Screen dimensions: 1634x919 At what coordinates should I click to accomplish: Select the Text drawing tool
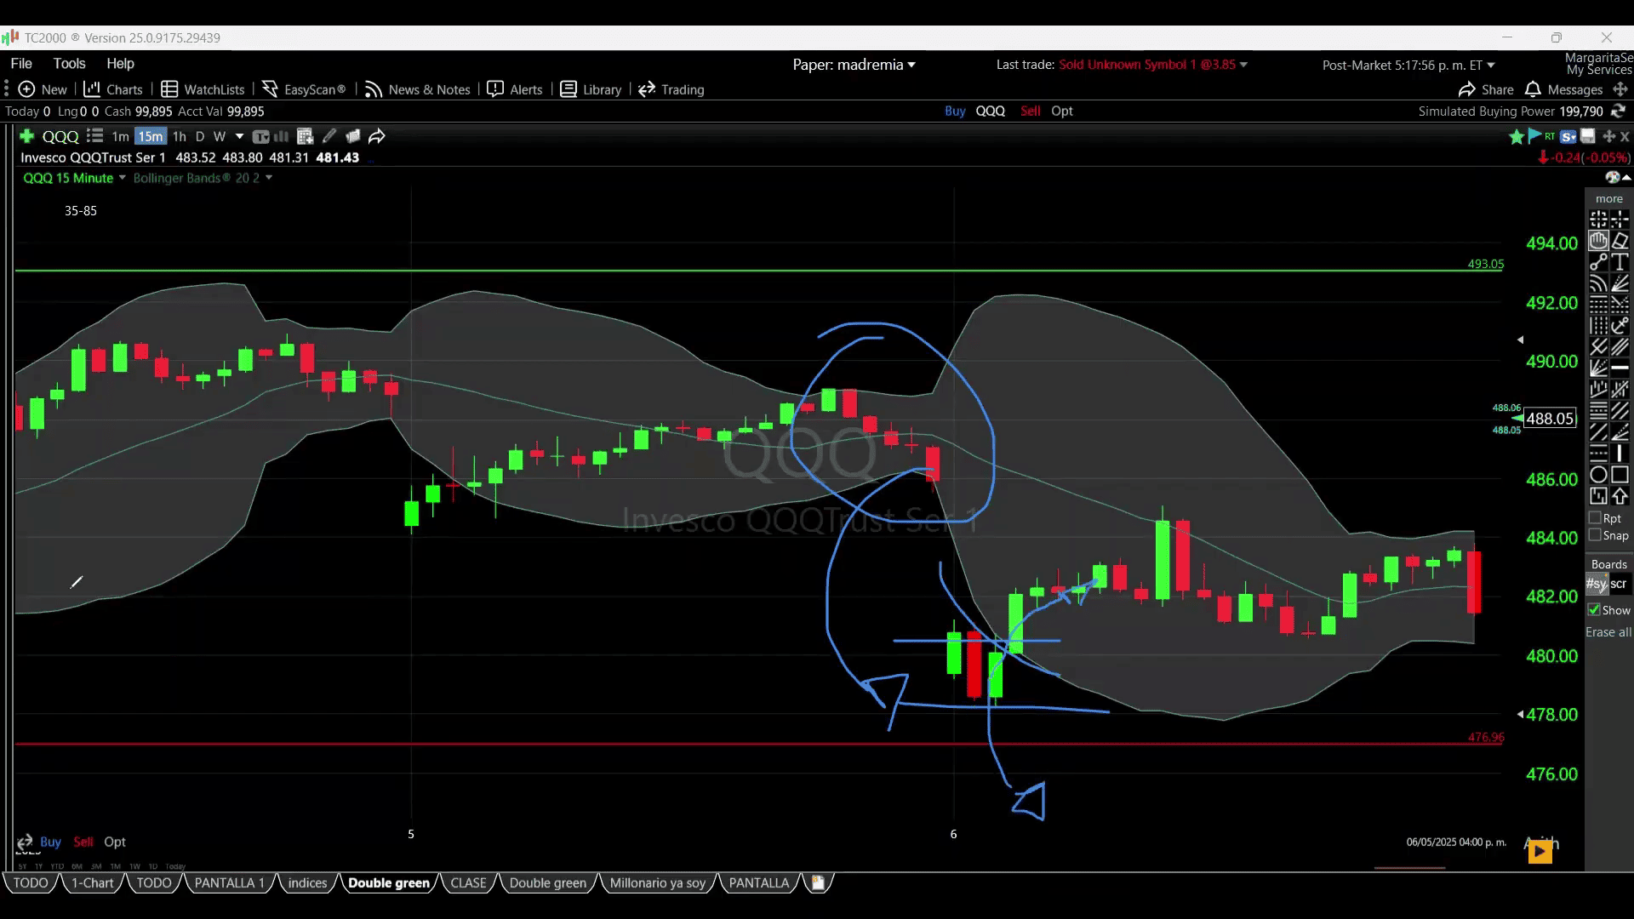click(x=1620, y=262)
